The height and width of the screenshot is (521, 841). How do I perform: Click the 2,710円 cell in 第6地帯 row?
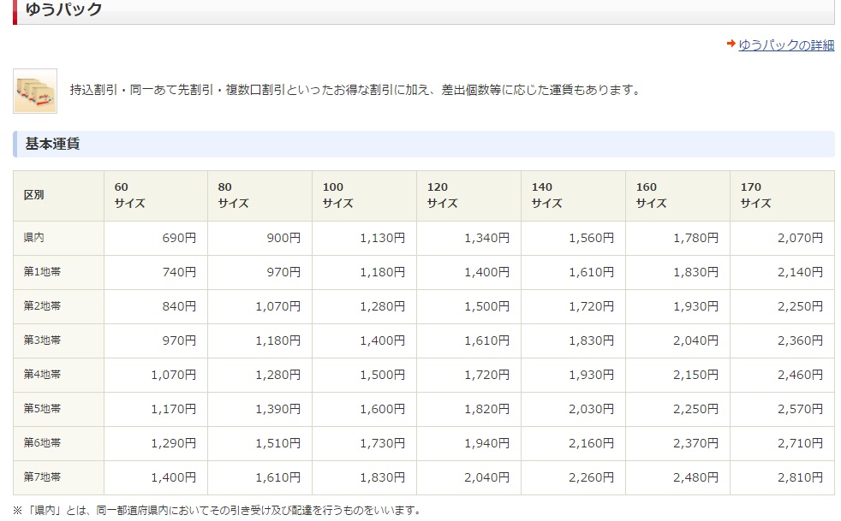pos(783,444)
